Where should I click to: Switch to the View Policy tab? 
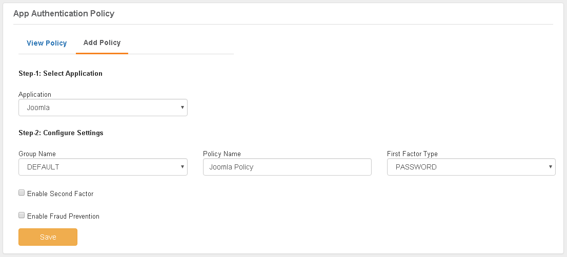click(47, 43)
